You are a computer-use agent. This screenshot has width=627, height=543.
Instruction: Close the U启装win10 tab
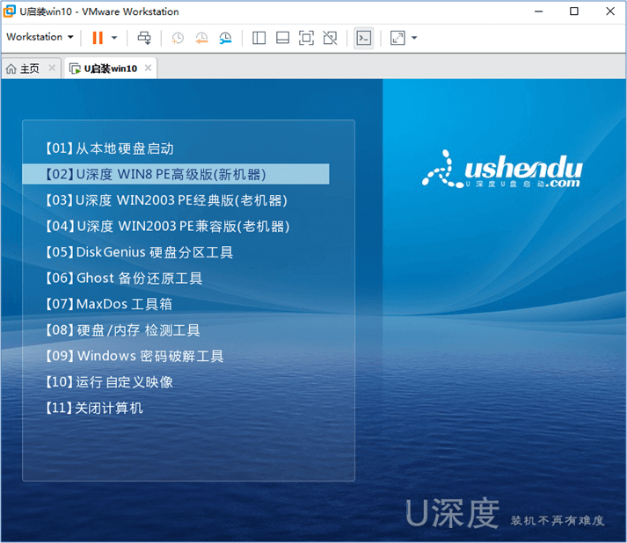(x=148, y=68)
